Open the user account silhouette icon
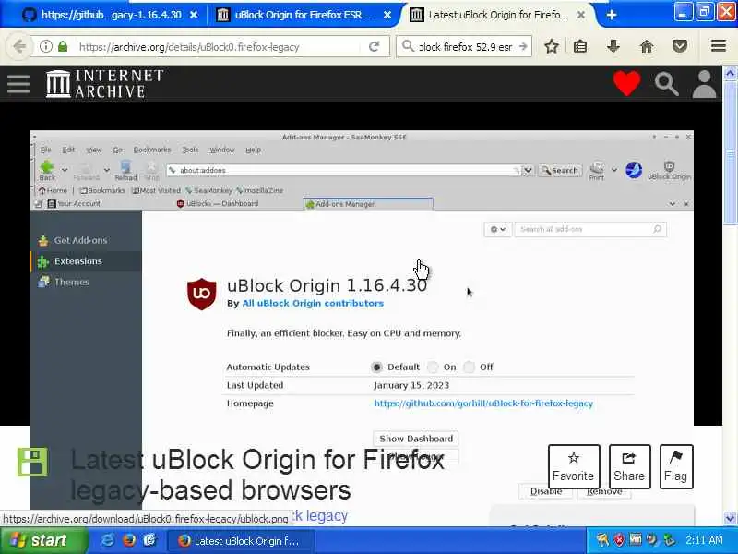 point(704,84)
